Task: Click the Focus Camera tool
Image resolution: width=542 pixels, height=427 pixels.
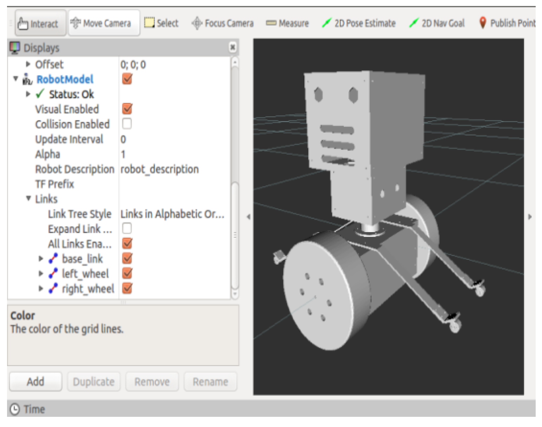Action: [223, 24]
